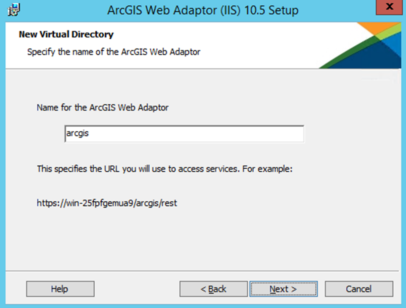Viewport: 406px width, 308px height.
Task: Click the Esri banner graphic in header
Action: coord(360,45)
